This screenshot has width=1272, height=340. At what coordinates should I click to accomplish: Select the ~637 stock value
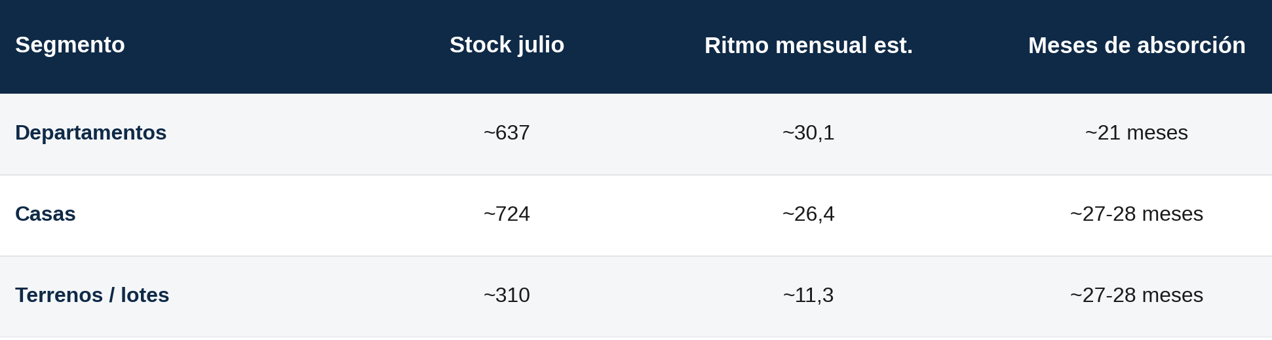[x=507, y=132]
